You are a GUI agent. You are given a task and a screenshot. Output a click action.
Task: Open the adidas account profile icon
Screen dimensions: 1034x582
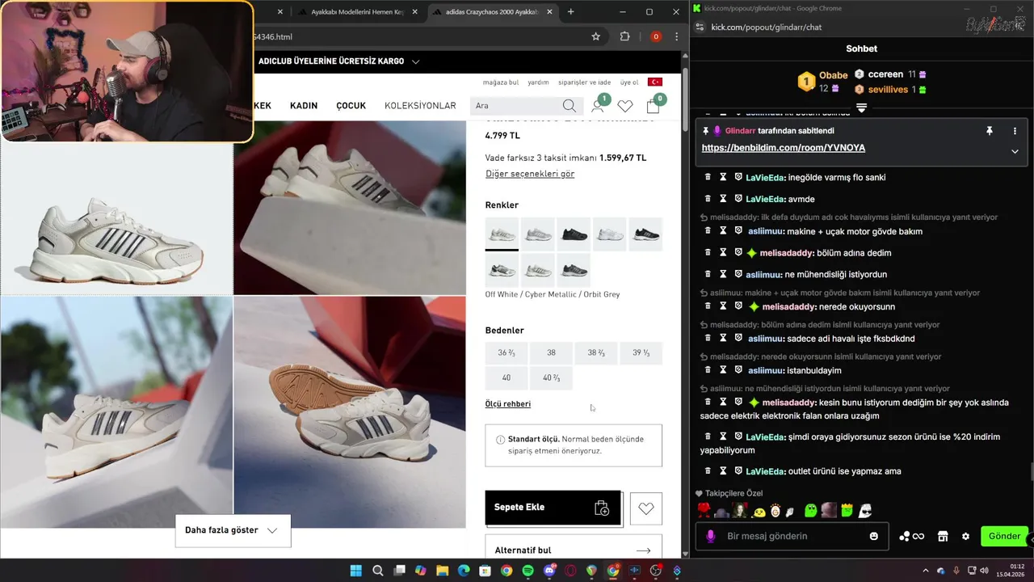click(598, 106)
